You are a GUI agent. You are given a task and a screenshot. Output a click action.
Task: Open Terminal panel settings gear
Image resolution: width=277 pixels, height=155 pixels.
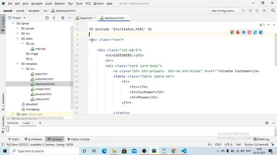[x=267, y=123]
